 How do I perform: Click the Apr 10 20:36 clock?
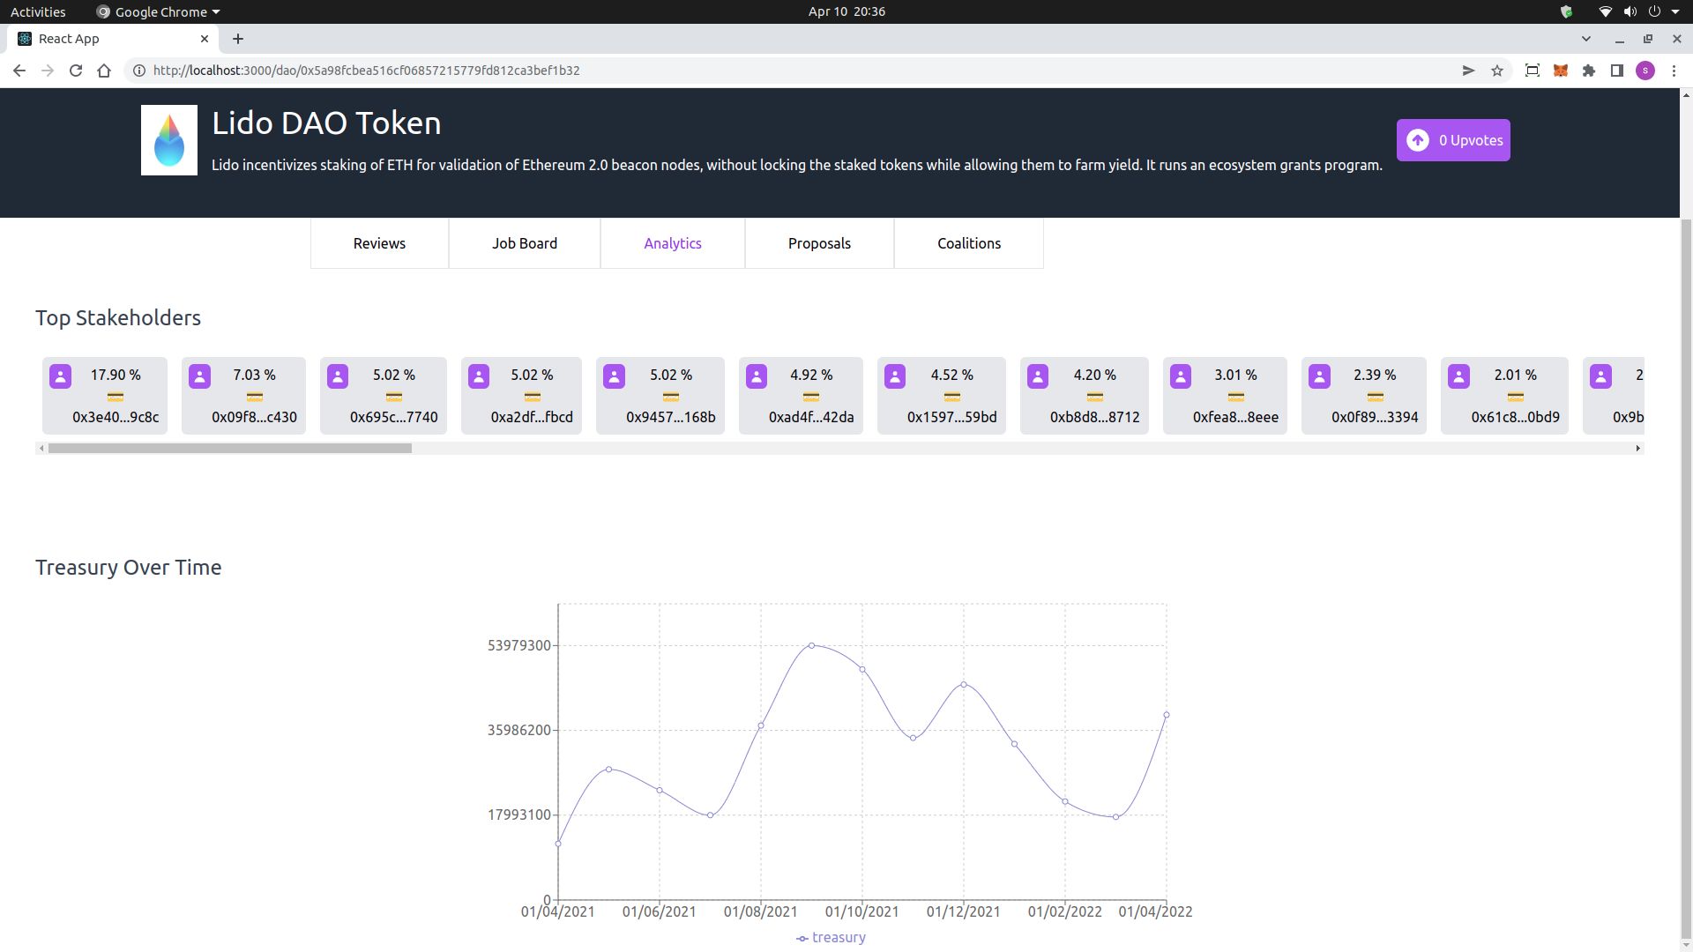pyautogui.click(x=846, y=11)
